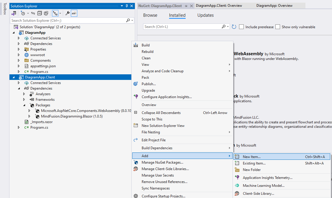The image size is (332, 198).
Task: Open the Pending Changes Filter clock icon
Action: coord(23,13)
